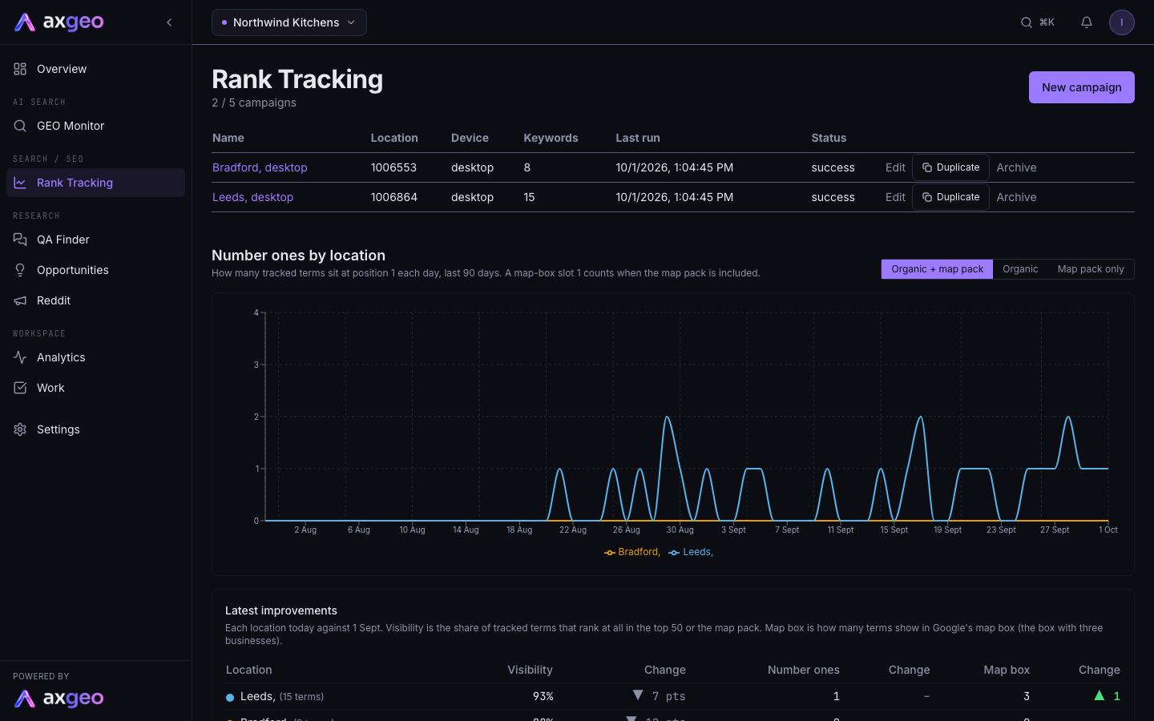The width and height of the screenshot is (1154, 721).
Task: Edit the Leeds, desktop campaign
Action: [895, 197]
